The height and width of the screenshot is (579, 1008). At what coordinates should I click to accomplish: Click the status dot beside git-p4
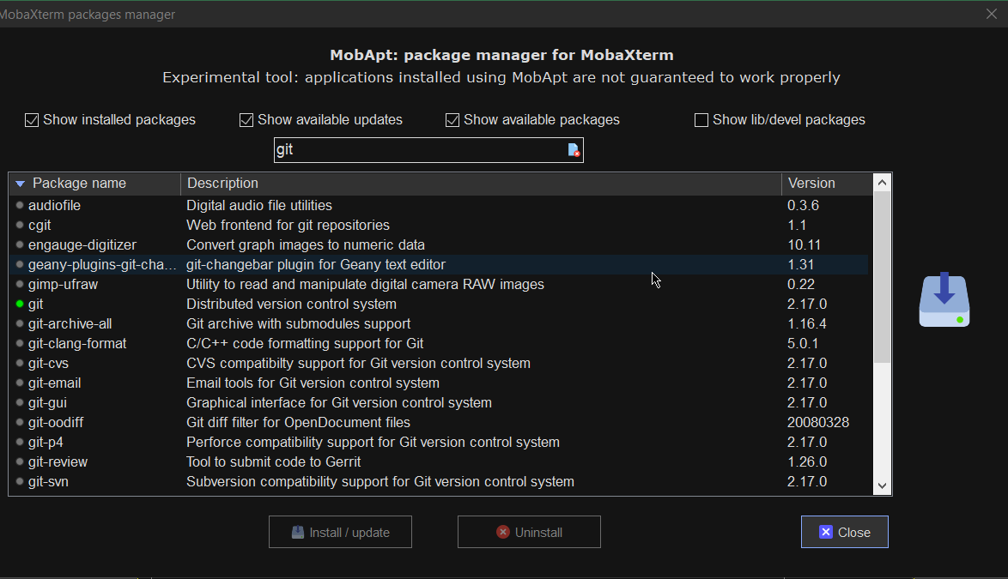[20, 443]
